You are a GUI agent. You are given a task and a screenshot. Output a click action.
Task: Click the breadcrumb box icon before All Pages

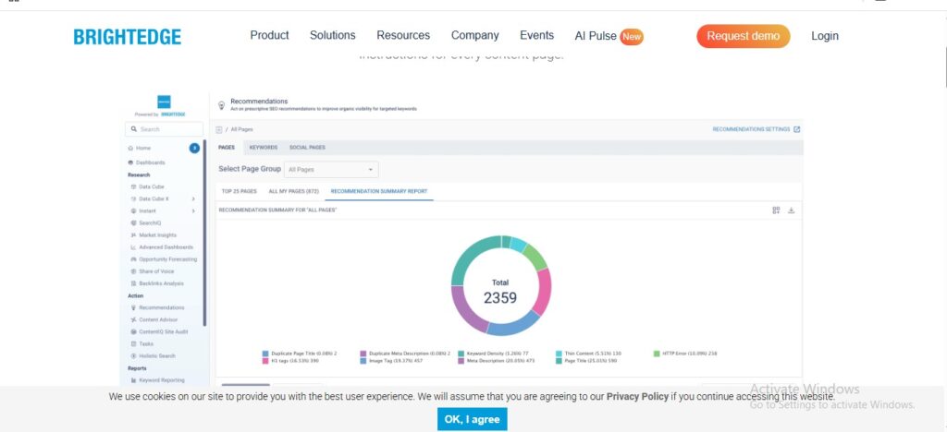tap(218, 129)
